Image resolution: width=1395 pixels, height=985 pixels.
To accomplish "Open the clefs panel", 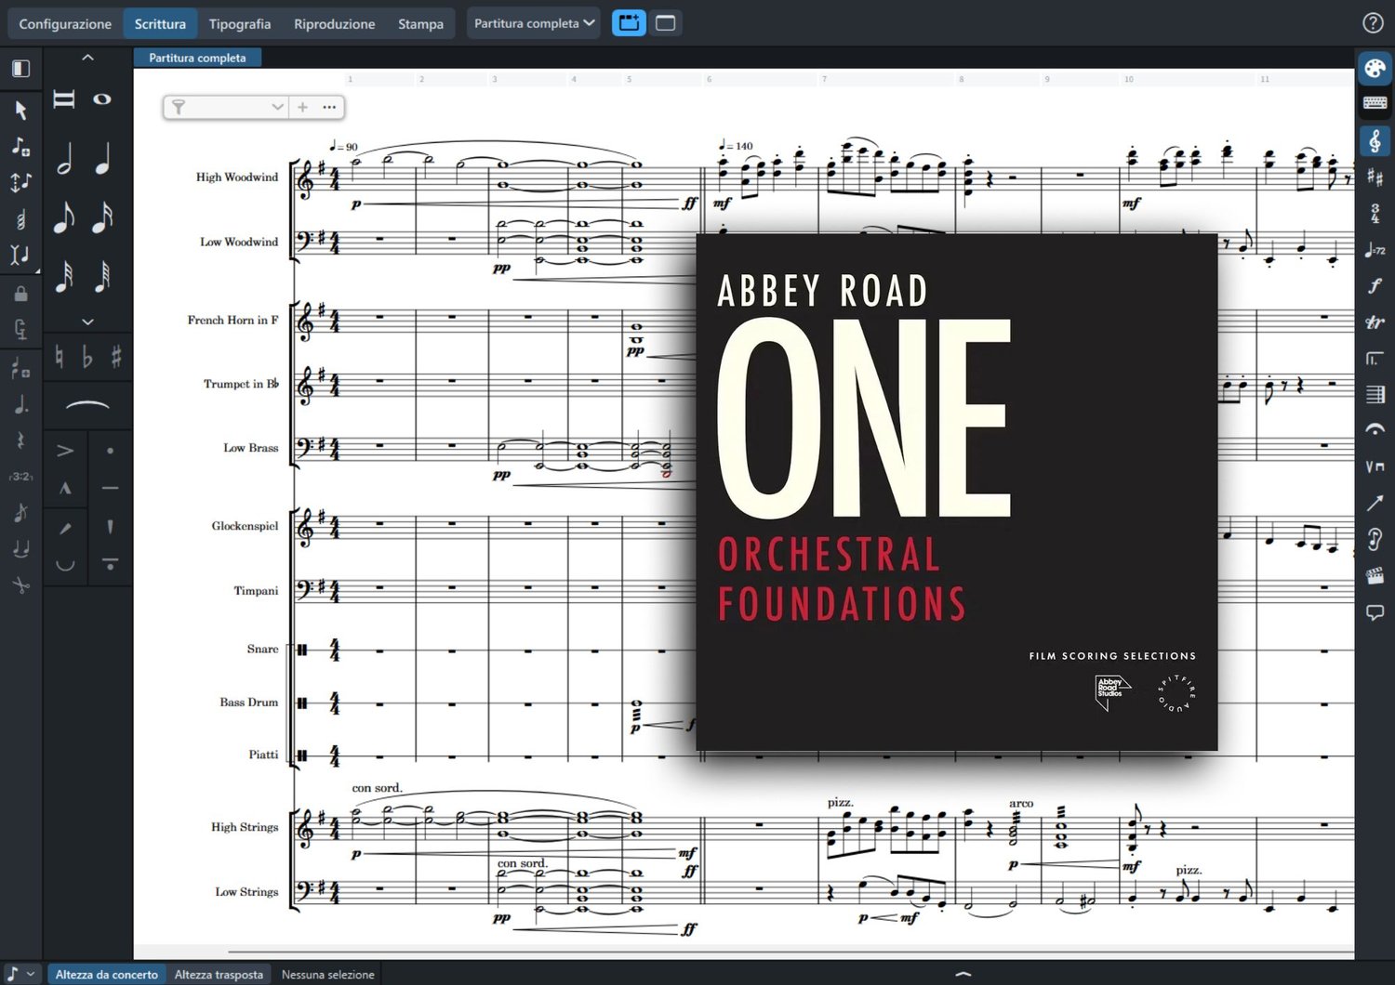I will point(1375,140).
